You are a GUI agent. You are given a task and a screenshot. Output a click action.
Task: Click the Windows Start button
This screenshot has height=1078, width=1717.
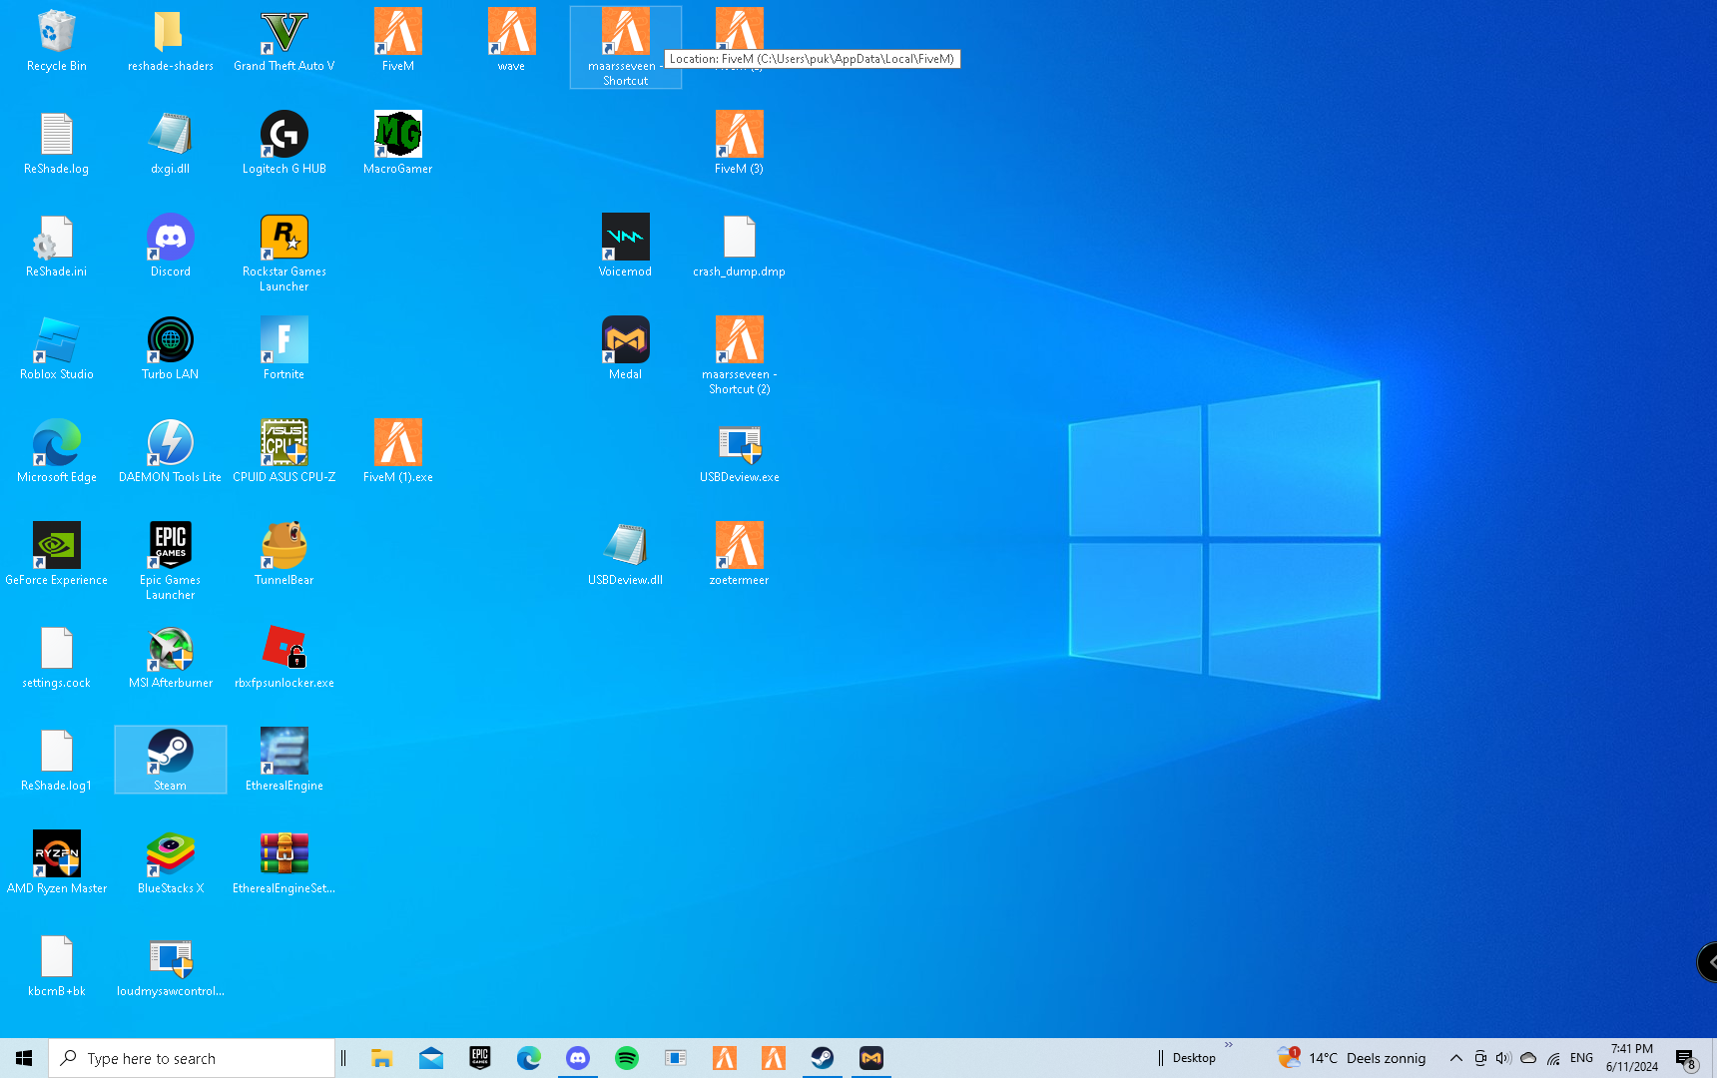coord(24,1058)
